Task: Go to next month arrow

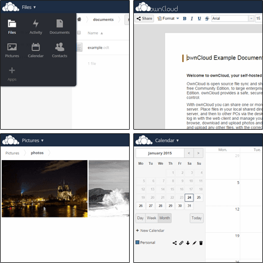Action: (x=198, y=153)
